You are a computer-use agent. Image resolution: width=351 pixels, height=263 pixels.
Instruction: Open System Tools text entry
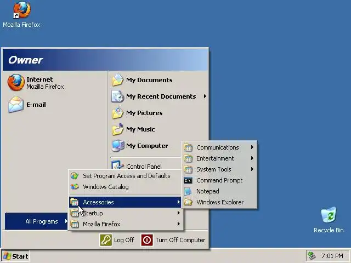click(x=213, y=169)
